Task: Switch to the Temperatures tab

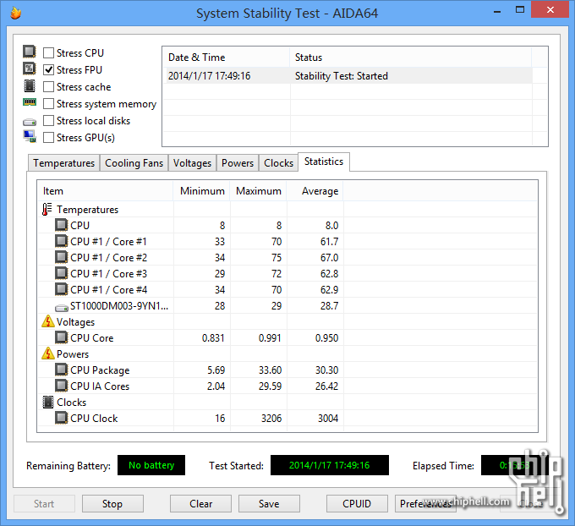Action: point(63,163)
